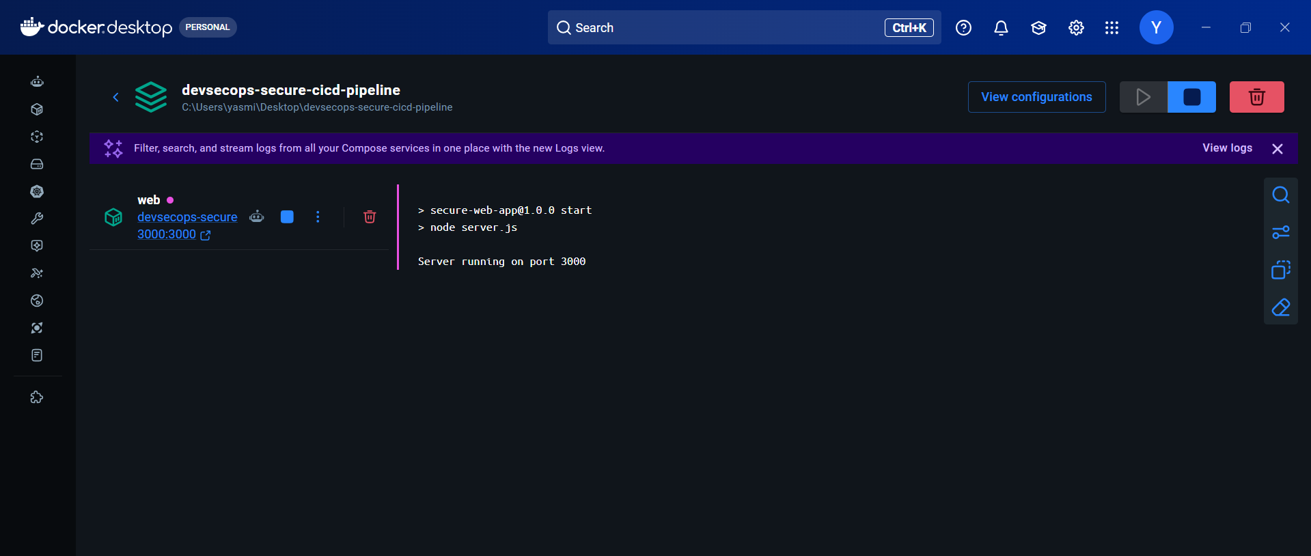Stop the web container with blue square
This screenshot has height=556, width=1311.
click(x=287, y=217)
